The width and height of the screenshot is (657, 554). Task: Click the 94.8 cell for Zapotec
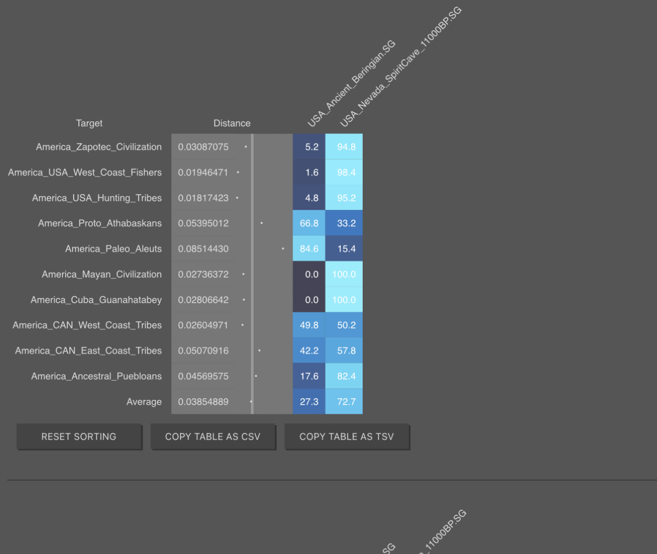344,147
